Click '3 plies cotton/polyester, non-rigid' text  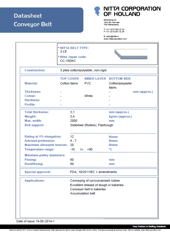(x=83, y=70)
